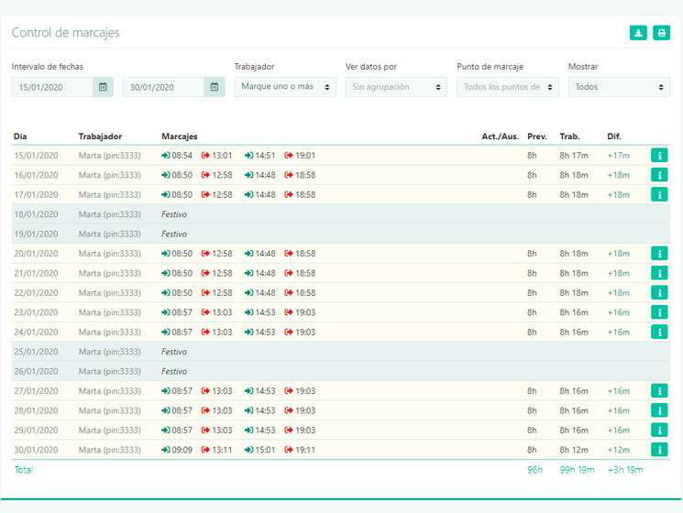Click the Trabajador column header
683x513 pixels.
pyautogui.click(x=100, y=136)
